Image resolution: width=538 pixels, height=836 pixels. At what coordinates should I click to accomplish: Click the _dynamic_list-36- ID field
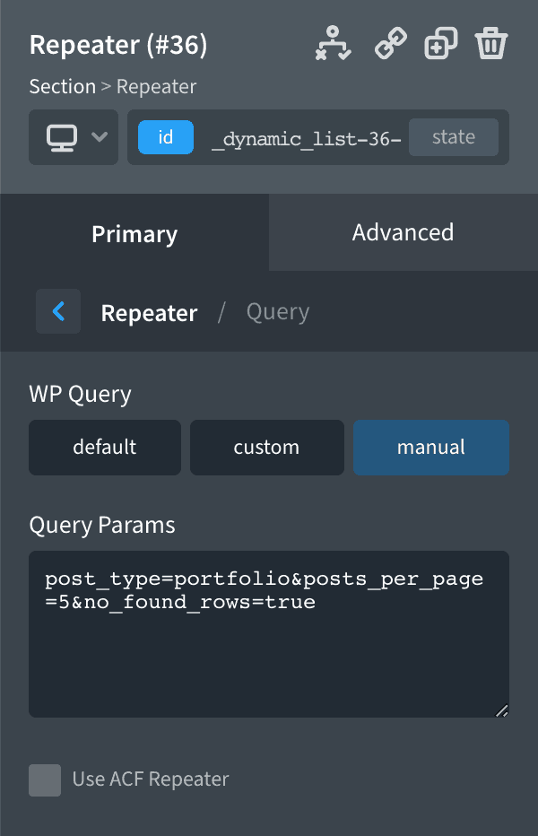[305, 138]
